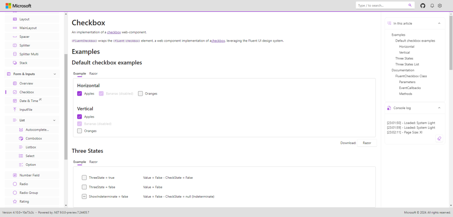Open the notifications bell icon
The height and width of the screenshot is (217, 453).
pos(432,5)
